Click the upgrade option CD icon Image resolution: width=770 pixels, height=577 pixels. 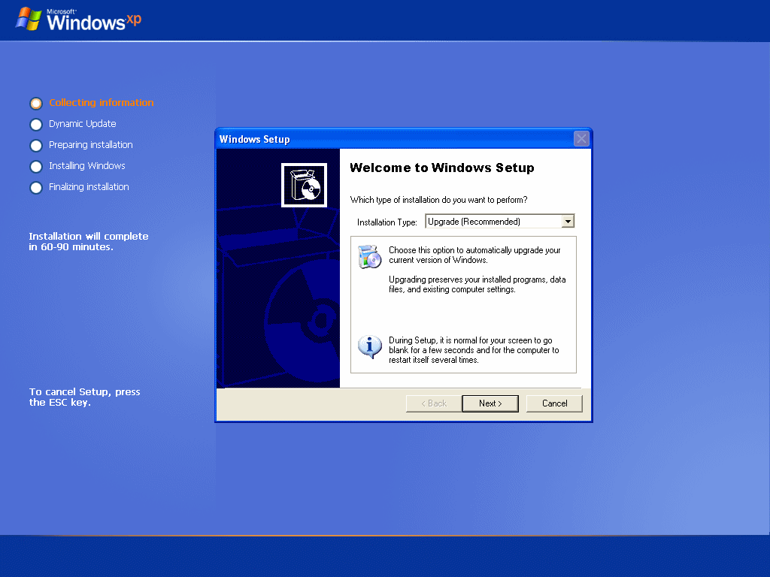click(x=370, y=256)
